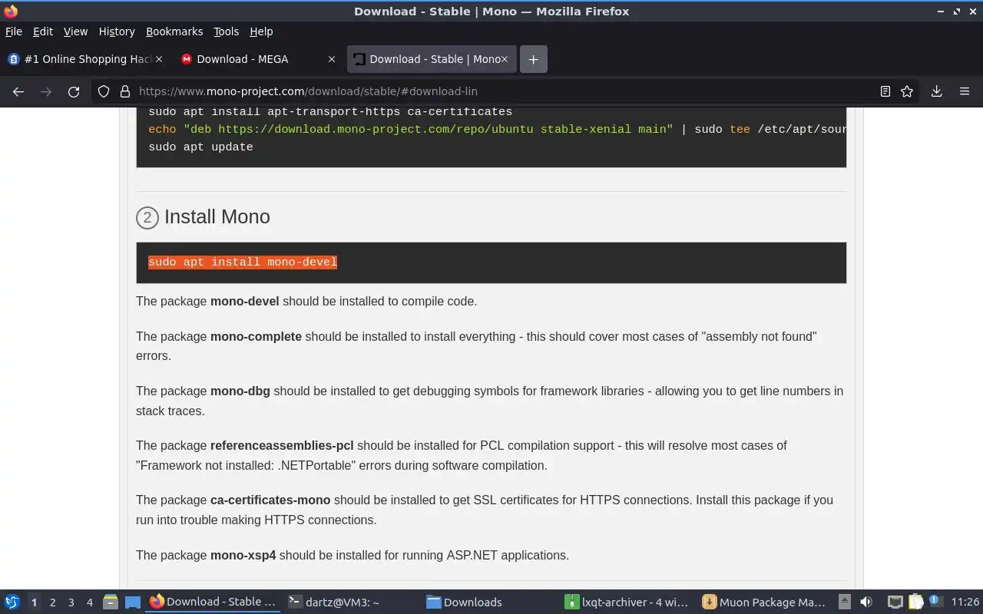Open the Edit menu
The width and height of the screenshot is (983, 614).
[43, 31]
